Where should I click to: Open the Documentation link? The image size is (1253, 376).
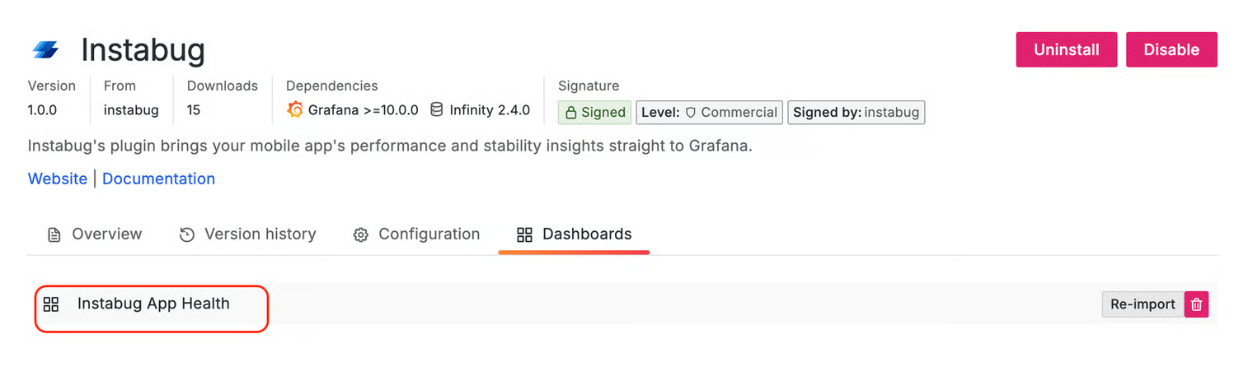pos(158,179)
